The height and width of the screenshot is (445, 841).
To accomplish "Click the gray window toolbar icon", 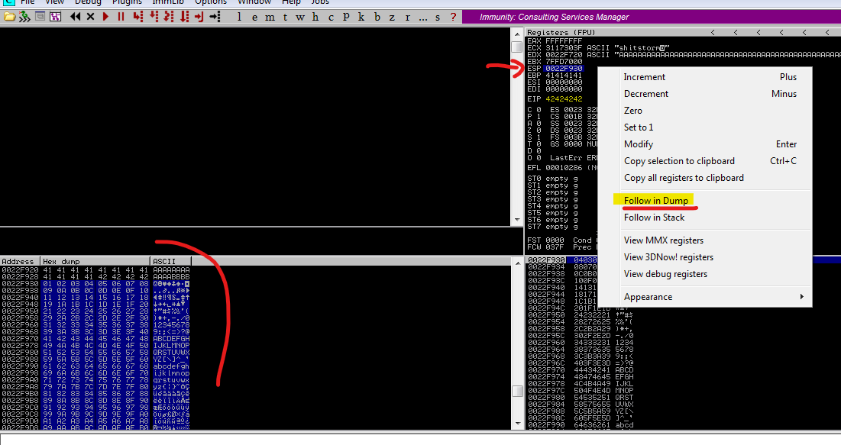I will [40, 16].
